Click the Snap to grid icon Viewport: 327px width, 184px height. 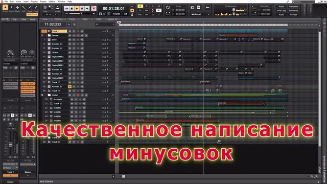(45, 8)
